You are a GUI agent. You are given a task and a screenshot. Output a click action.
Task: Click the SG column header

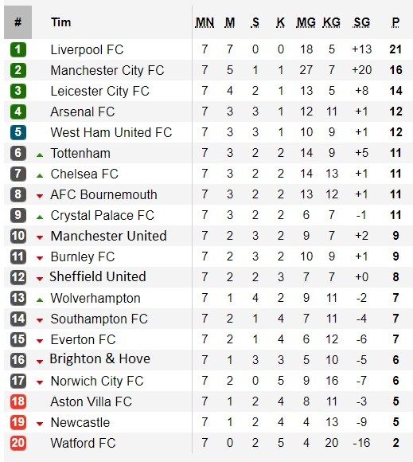361,22
